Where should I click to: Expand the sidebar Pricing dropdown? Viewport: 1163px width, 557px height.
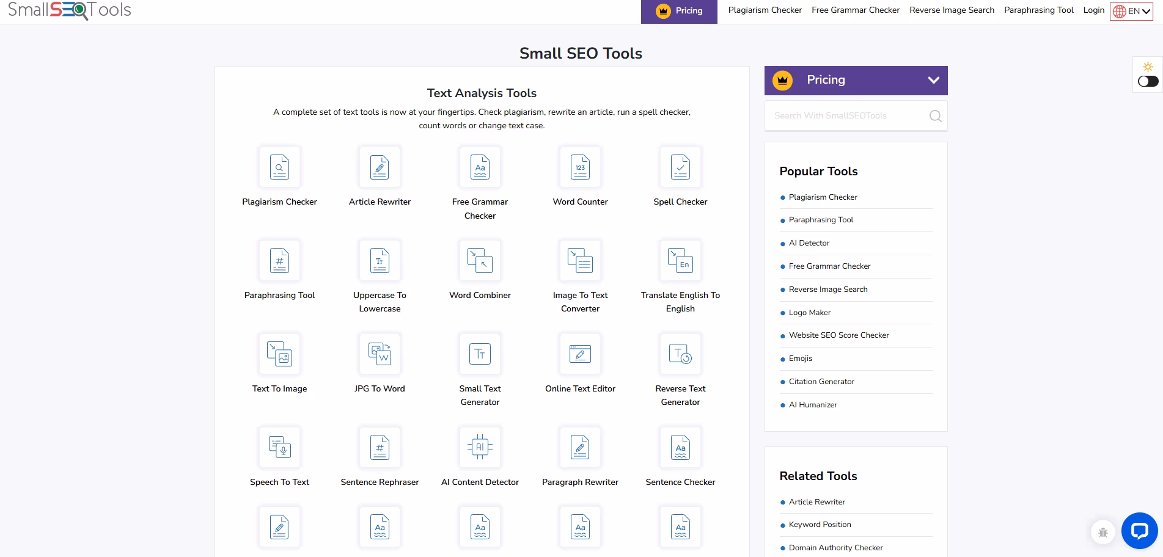(856, 81)
